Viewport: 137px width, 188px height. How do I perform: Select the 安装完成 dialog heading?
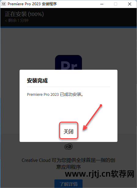click(37, 80)
